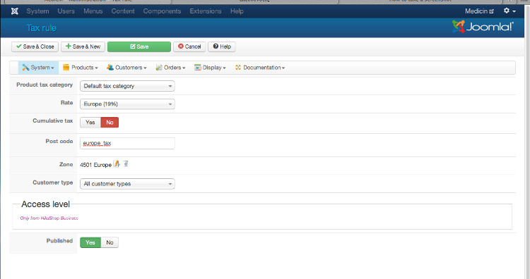The width and height of the screenshot is (530, 279).
Task: Click Save & New button
Action: [83, 46]
